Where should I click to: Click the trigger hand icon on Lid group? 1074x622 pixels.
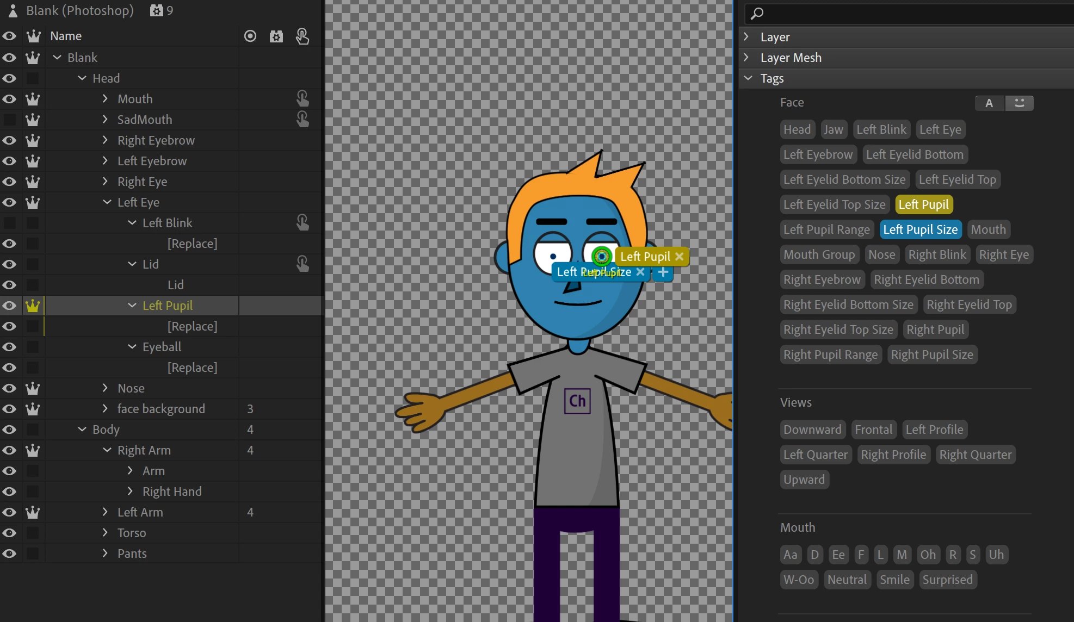coord(303,264)
